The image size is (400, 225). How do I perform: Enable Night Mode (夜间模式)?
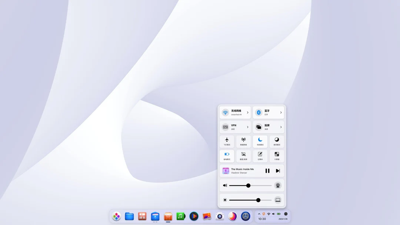277,141
